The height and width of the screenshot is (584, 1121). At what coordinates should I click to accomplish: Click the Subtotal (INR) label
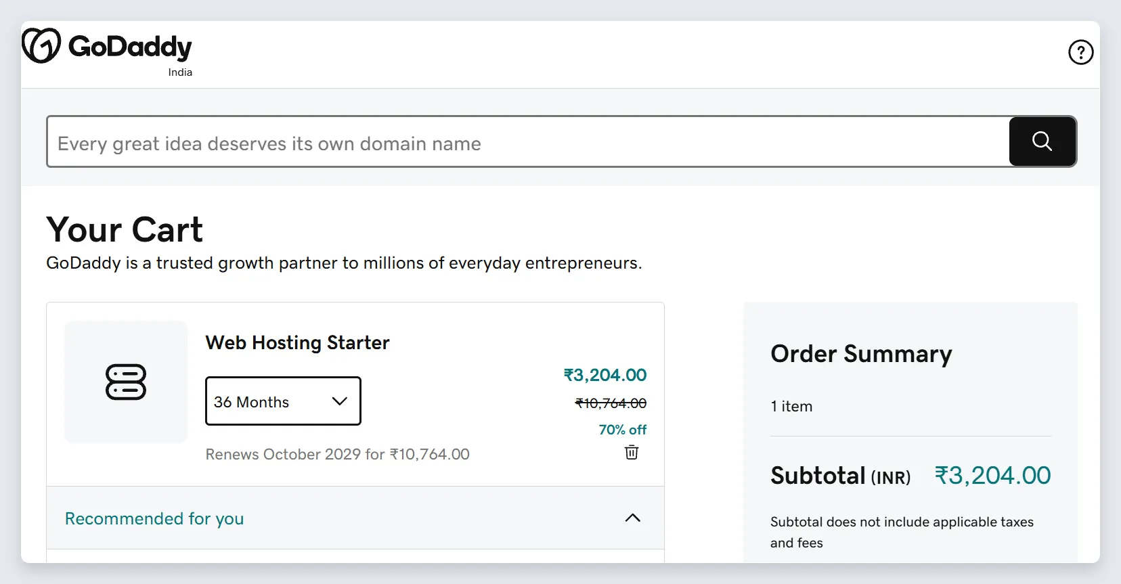click(x=841, y=476)
